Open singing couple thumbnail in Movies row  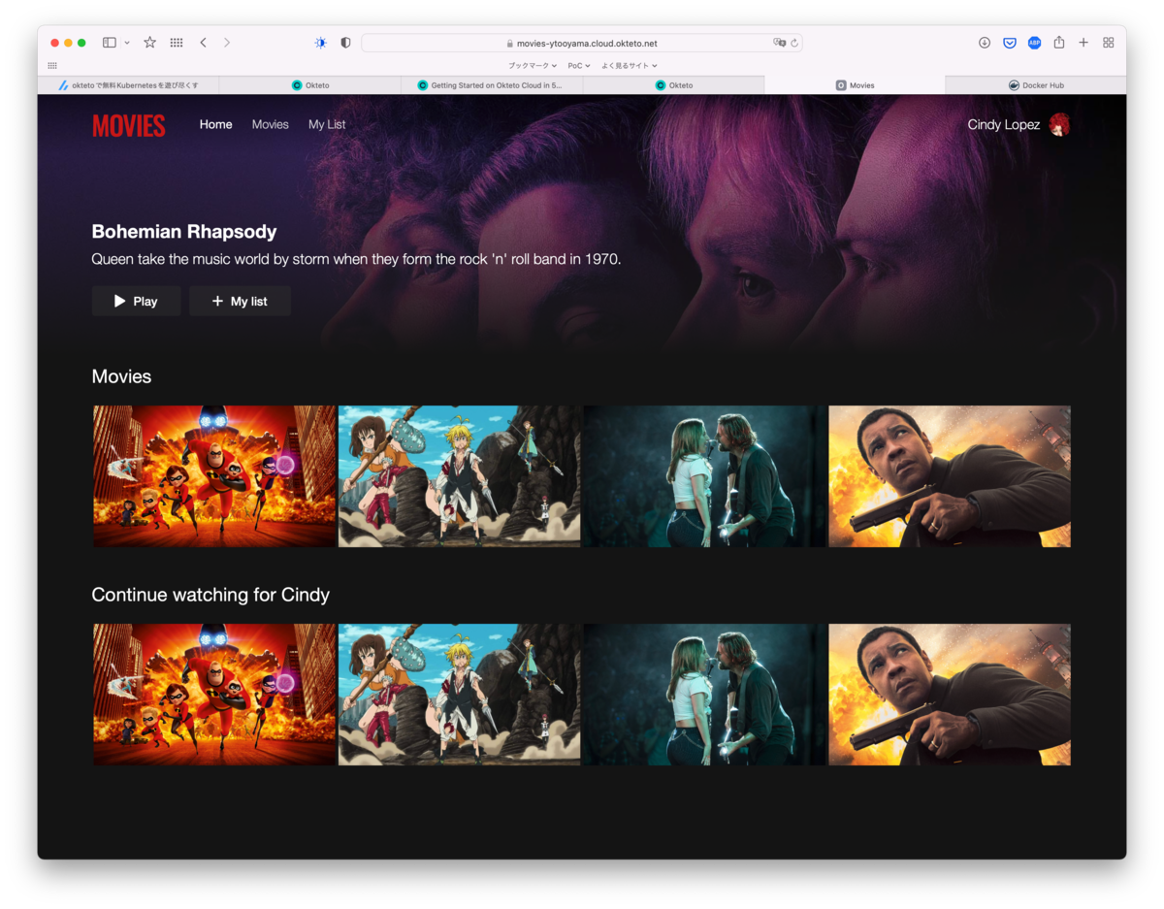tap(705, 476)
